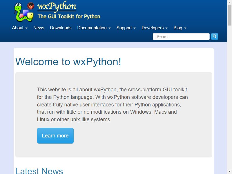Go to the Downloads page
This screenshot has width=232, height=174.
pos(61,28)
